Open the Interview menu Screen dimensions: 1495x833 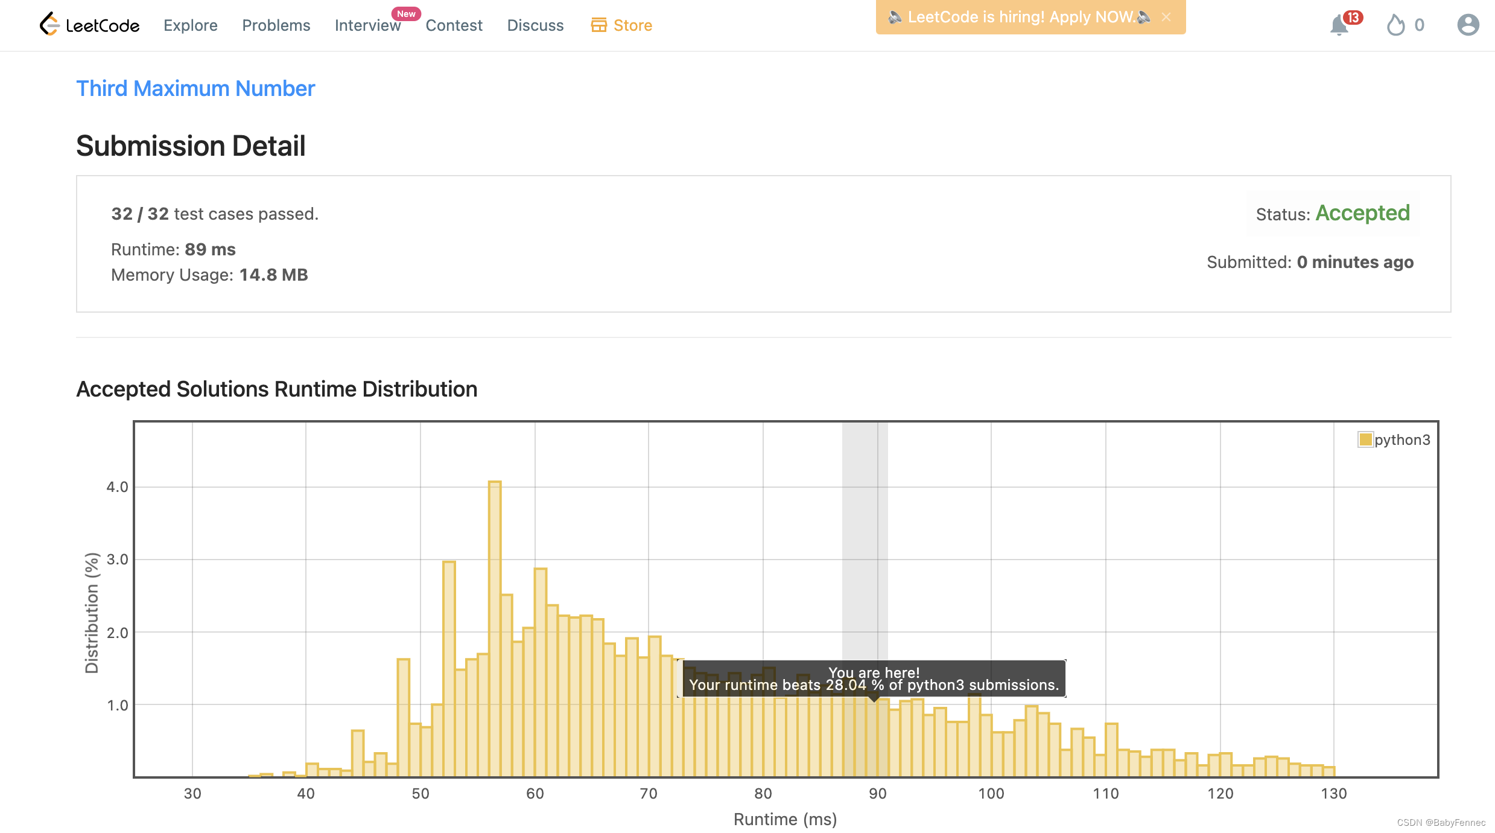coord(367,25)
